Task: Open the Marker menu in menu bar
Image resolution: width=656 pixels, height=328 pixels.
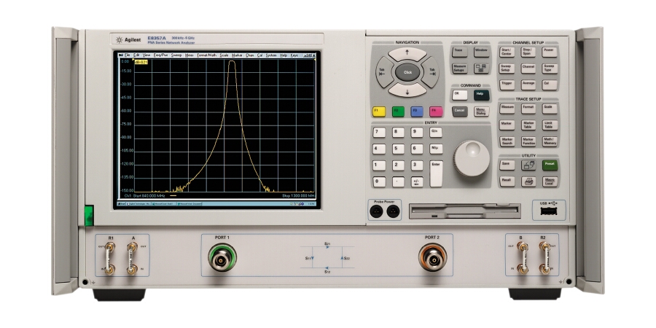Action: click(237, 55)
